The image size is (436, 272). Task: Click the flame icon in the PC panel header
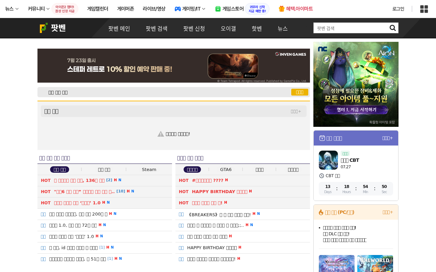321,212
